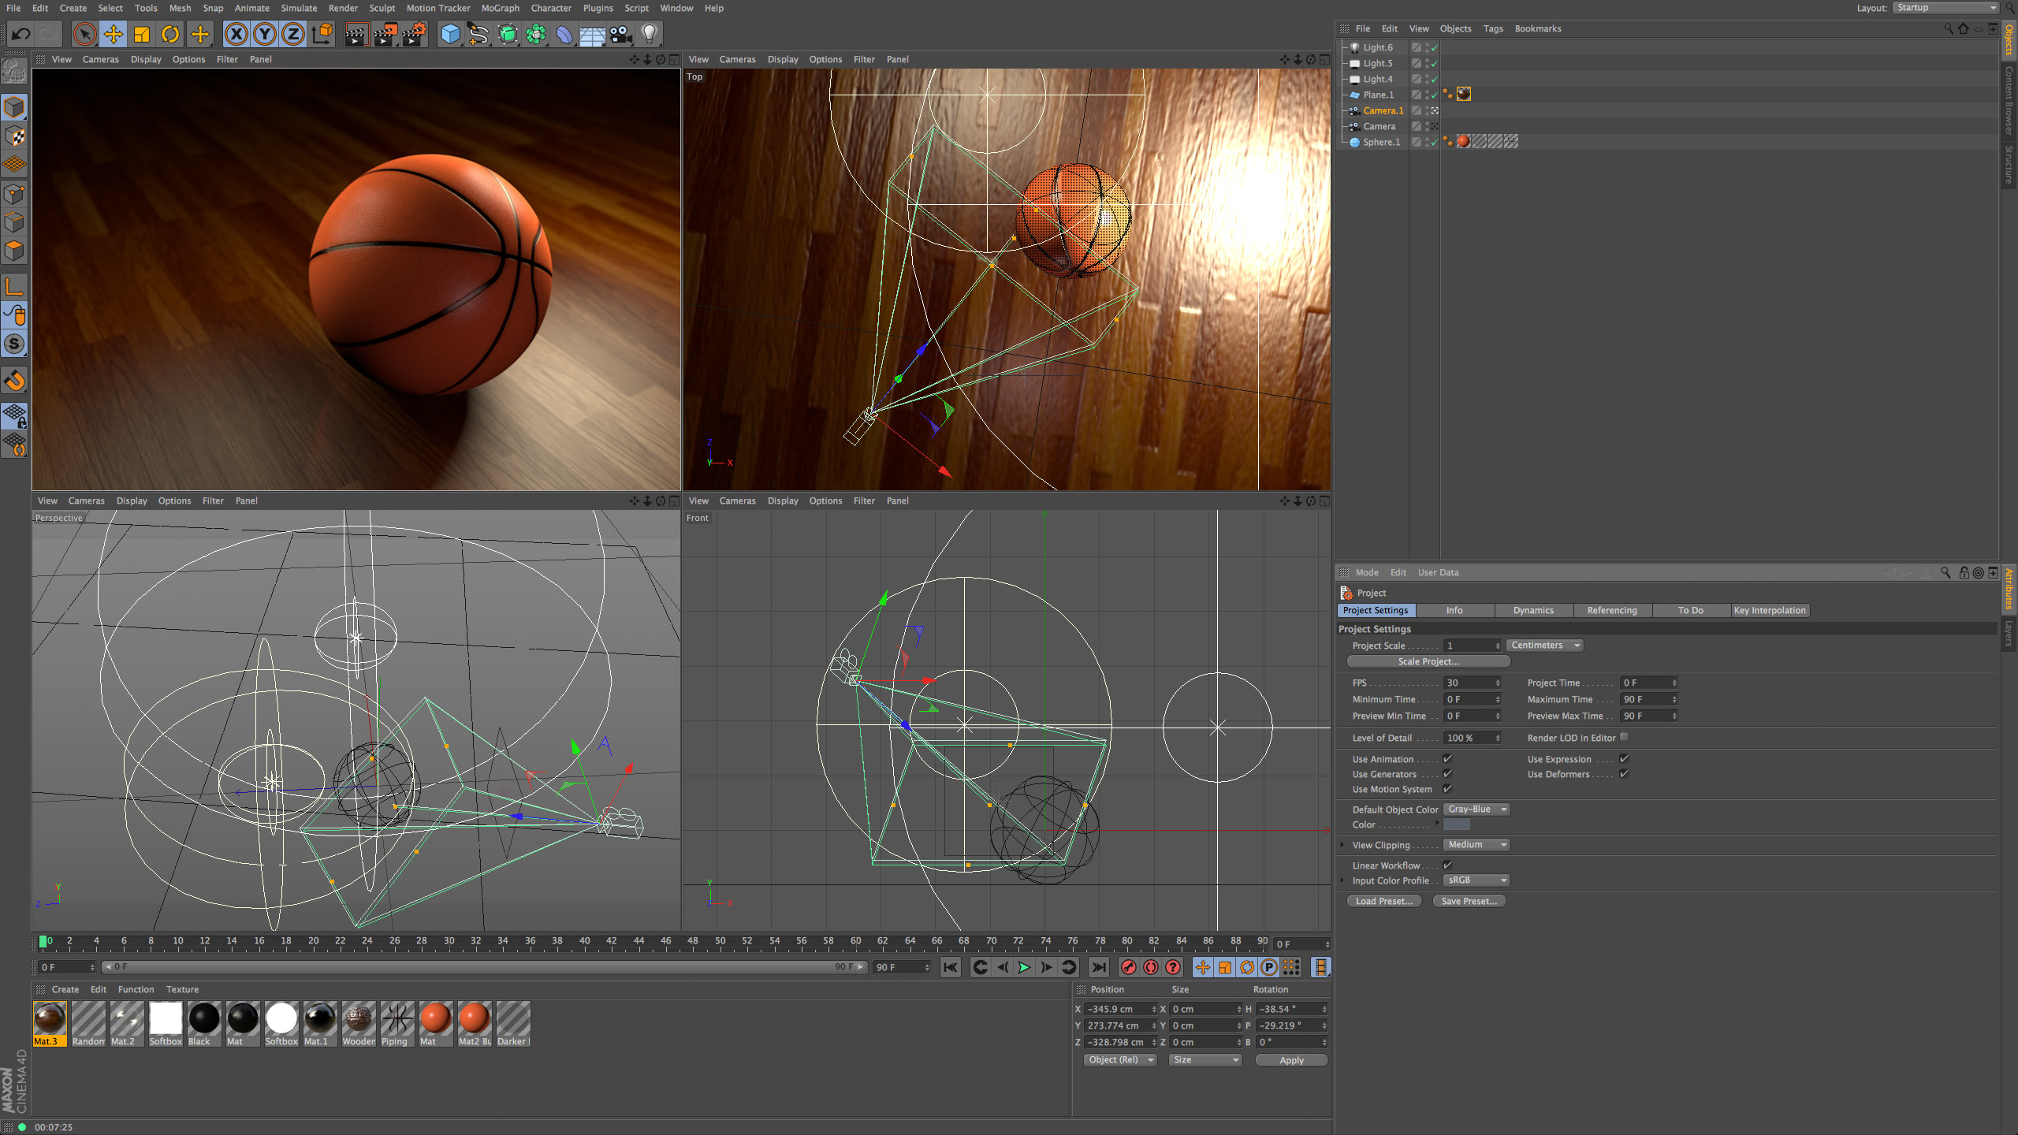Enable Use Generators checkbox
The image size is (2018, 1135).
tap(1448, 773)
